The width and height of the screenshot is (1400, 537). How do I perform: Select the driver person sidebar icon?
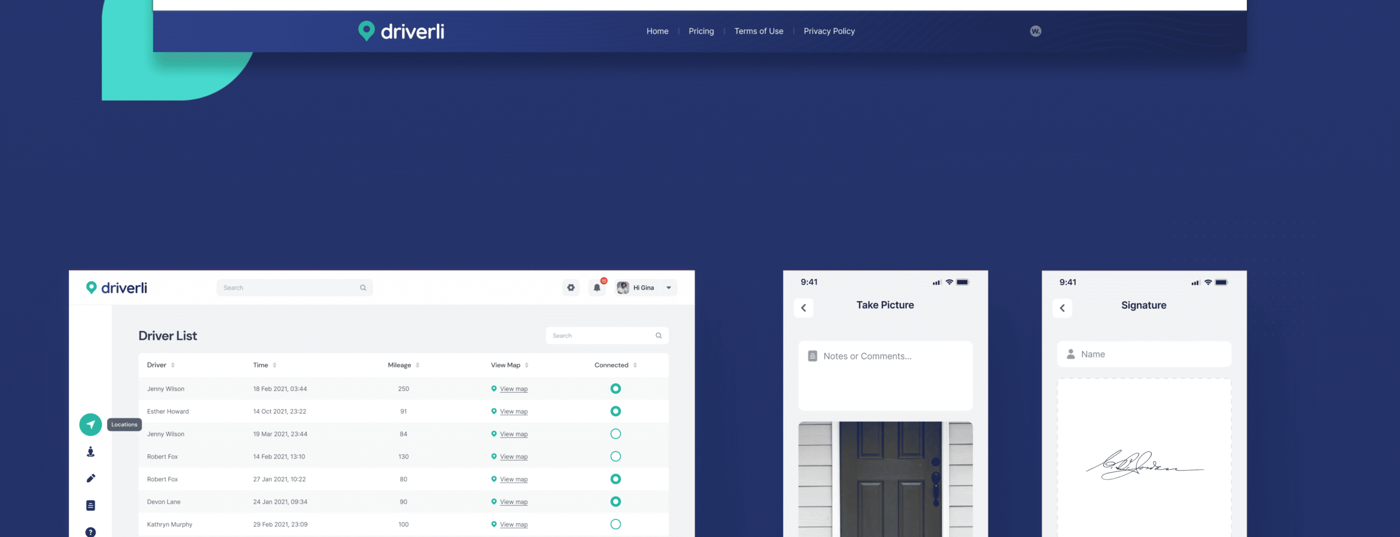pyautogui.click(x=91, y=452)
